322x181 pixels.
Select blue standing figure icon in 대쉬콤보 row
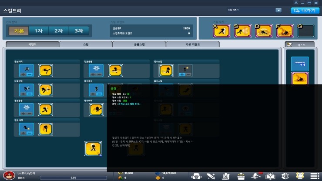[x=96, y=90]
